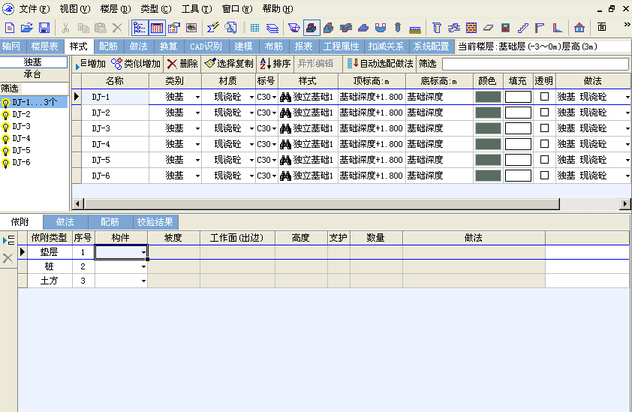Click the 排序 button

(275, 64)
